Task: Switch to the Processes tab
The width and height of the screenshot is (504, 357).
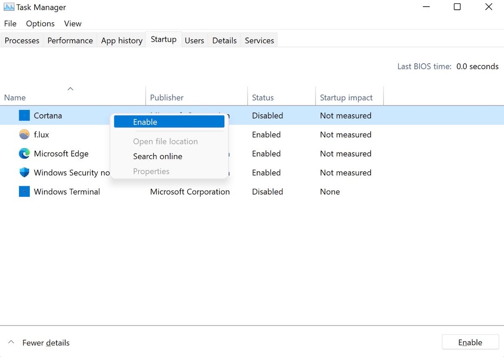Action: click(x=21, y=40)
